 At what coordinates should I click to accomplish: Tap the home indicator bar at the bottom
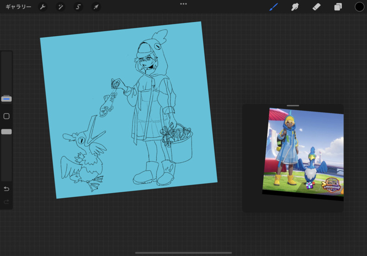[x=183, y=253]
